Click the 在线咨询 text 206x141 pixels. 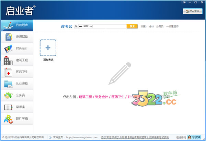[181, 138]
